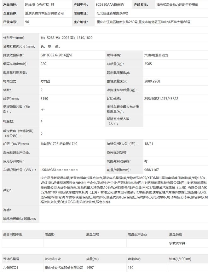The height and width of the screenshot is (272, 208).
Task: Click label 外形尺寸(mm)
Action: pos(14,38)
